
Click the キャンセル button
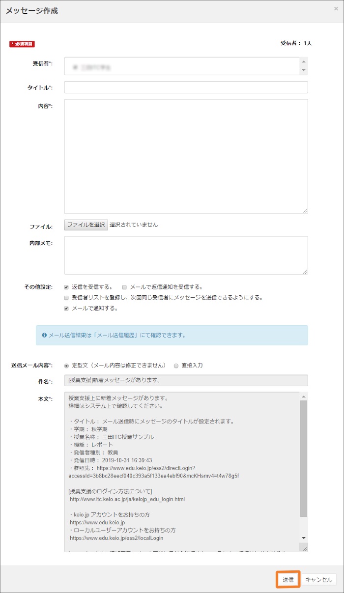click(x=319, y=580)
